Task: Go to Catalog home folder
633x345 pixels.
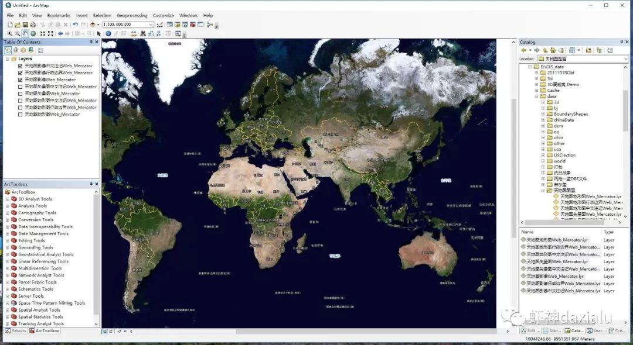Action: coord(553,50)
